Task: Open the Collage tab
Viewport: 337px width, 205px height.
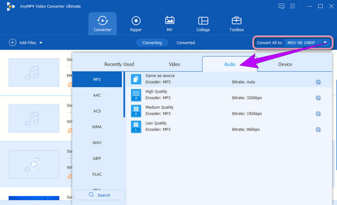Action: (203, 24)
